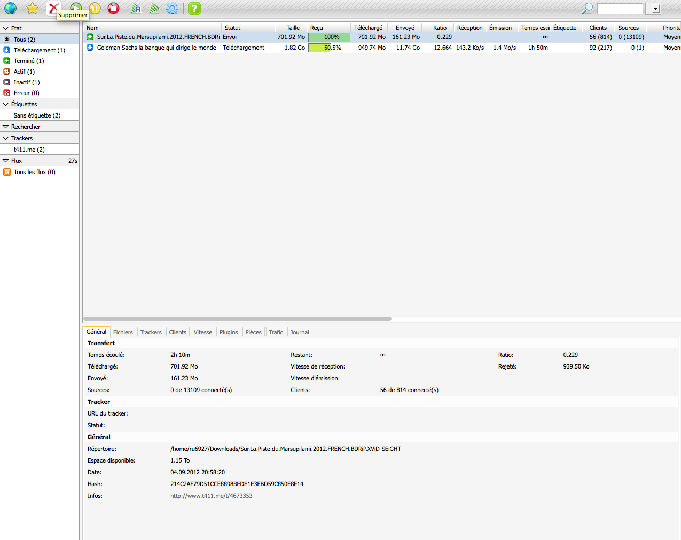Click the red X Supprimer icon
The width and height of the screenshot is (681, 540).
[x=53, y=8]
